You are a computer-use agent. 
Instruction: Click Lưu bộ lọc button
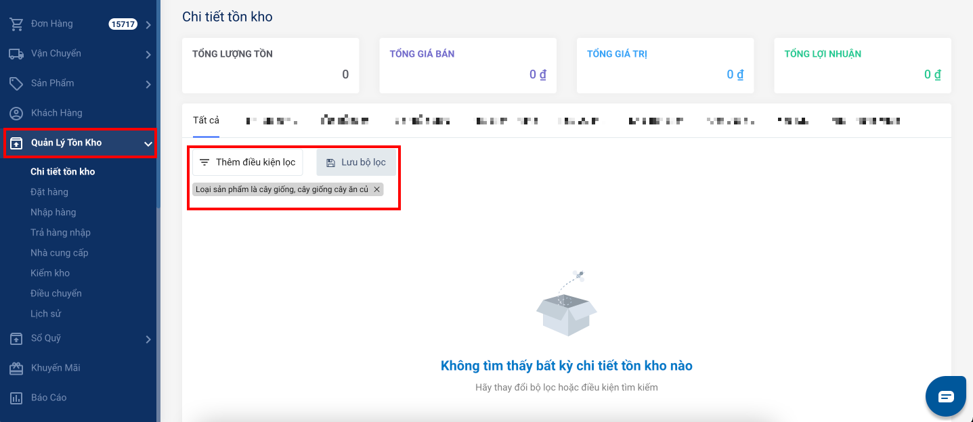(x=356, y=163)
